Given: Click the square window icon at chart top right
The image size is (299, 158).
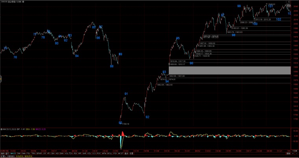Looking at the screenshot, I should click(289, 2).
